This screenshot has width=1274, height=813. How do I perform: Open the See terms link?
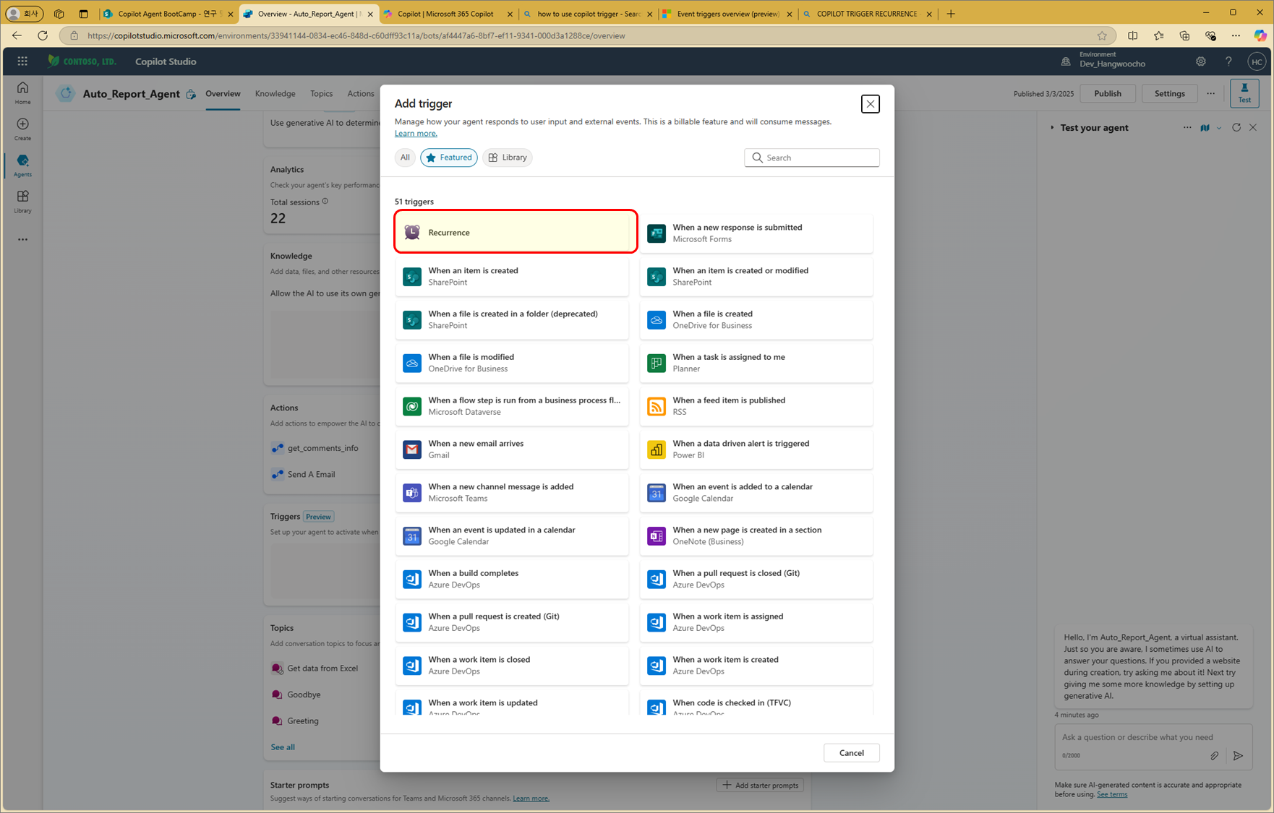pyautogui.click(x=1112, y=794)
